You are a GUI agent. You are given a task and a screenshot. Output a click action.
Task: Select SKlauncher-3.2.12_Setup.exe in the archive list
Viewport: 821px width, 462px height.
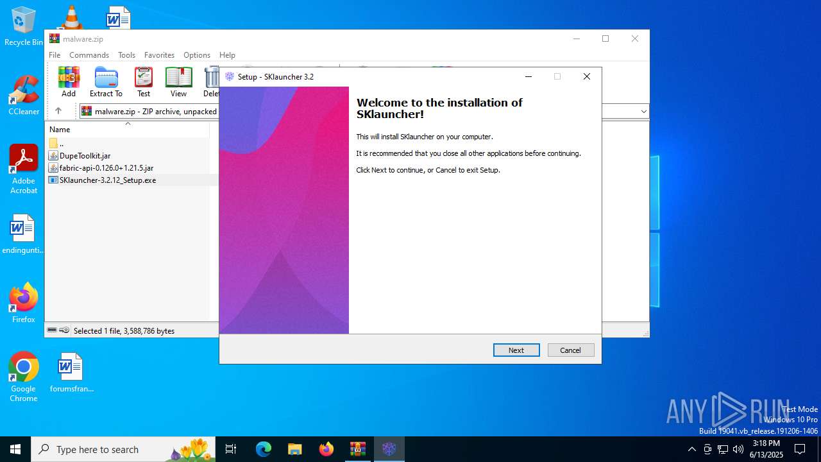[107, 180]
